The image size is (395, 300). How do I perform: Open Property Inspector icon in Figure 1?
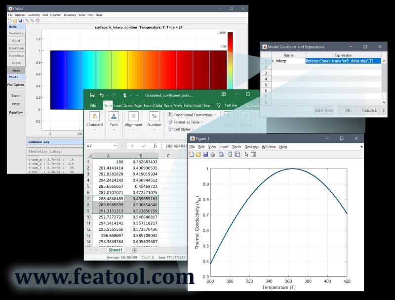[x=253, y=154]
